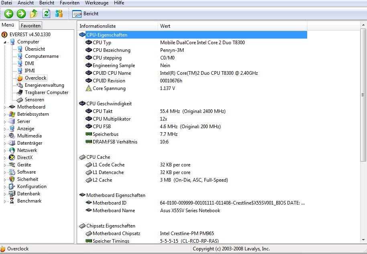The width and height of the screenshot is (367, 254).
Task: Click the Informationsliste column header
Action: [118, 26]
